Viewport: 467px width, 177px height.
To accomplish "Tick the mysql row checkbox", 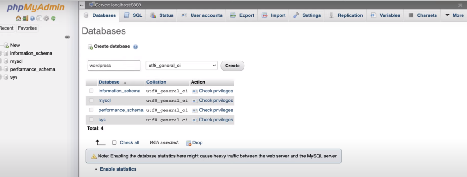I will (91, 101).
